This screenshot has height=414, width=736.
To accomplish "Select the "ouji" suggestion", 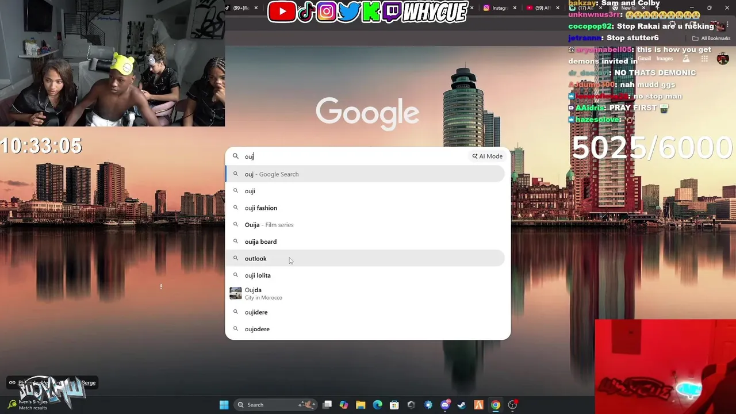I will click(365, 191).
